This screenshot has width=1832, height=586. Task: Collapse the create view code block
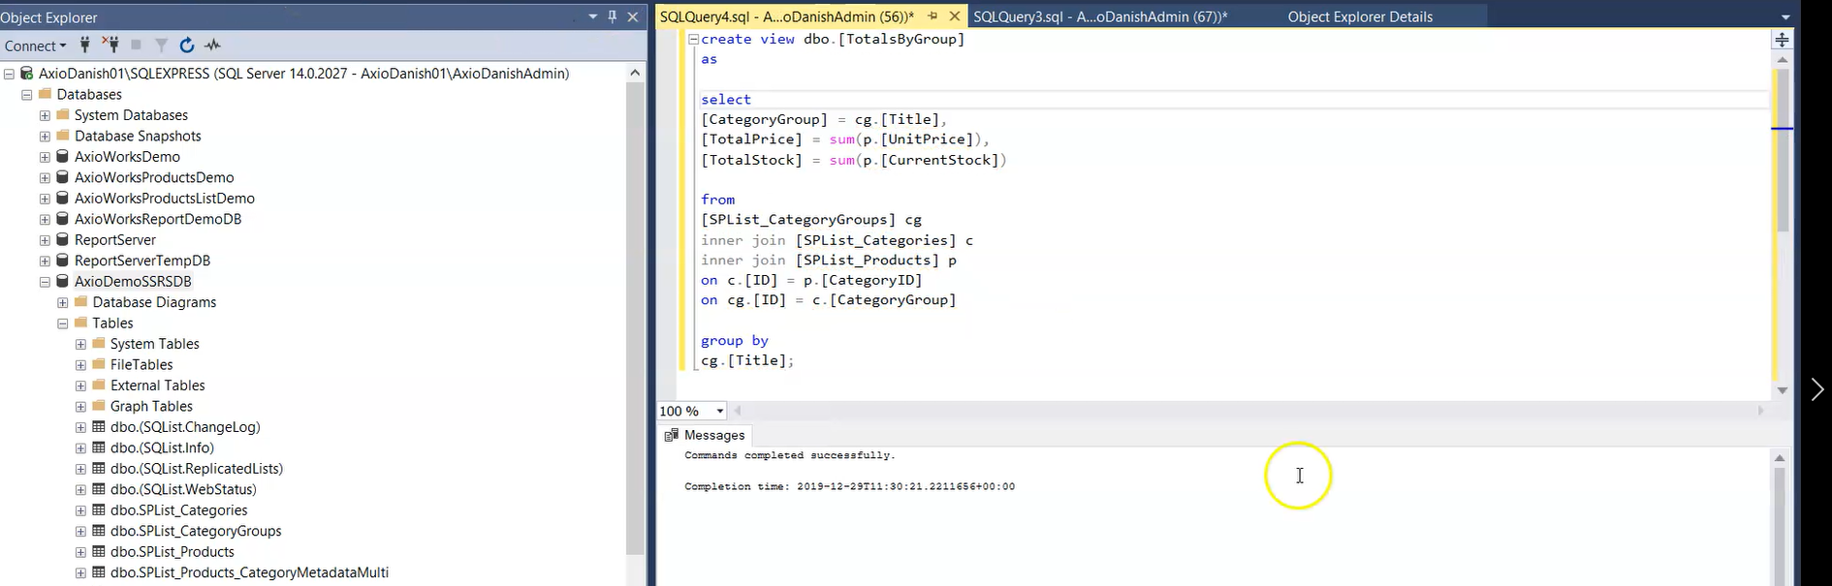(x=693, y=40)
